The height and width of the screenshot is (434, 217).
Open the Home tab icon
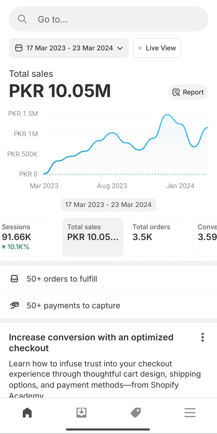[x=27, y=412]
